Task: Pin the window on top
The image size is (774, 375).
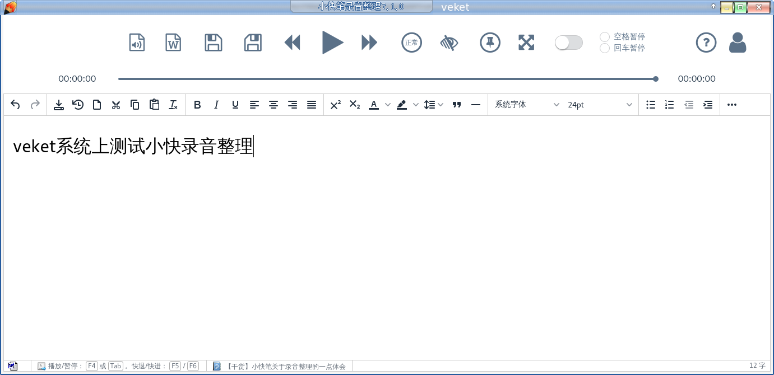Action: [490, 42]
